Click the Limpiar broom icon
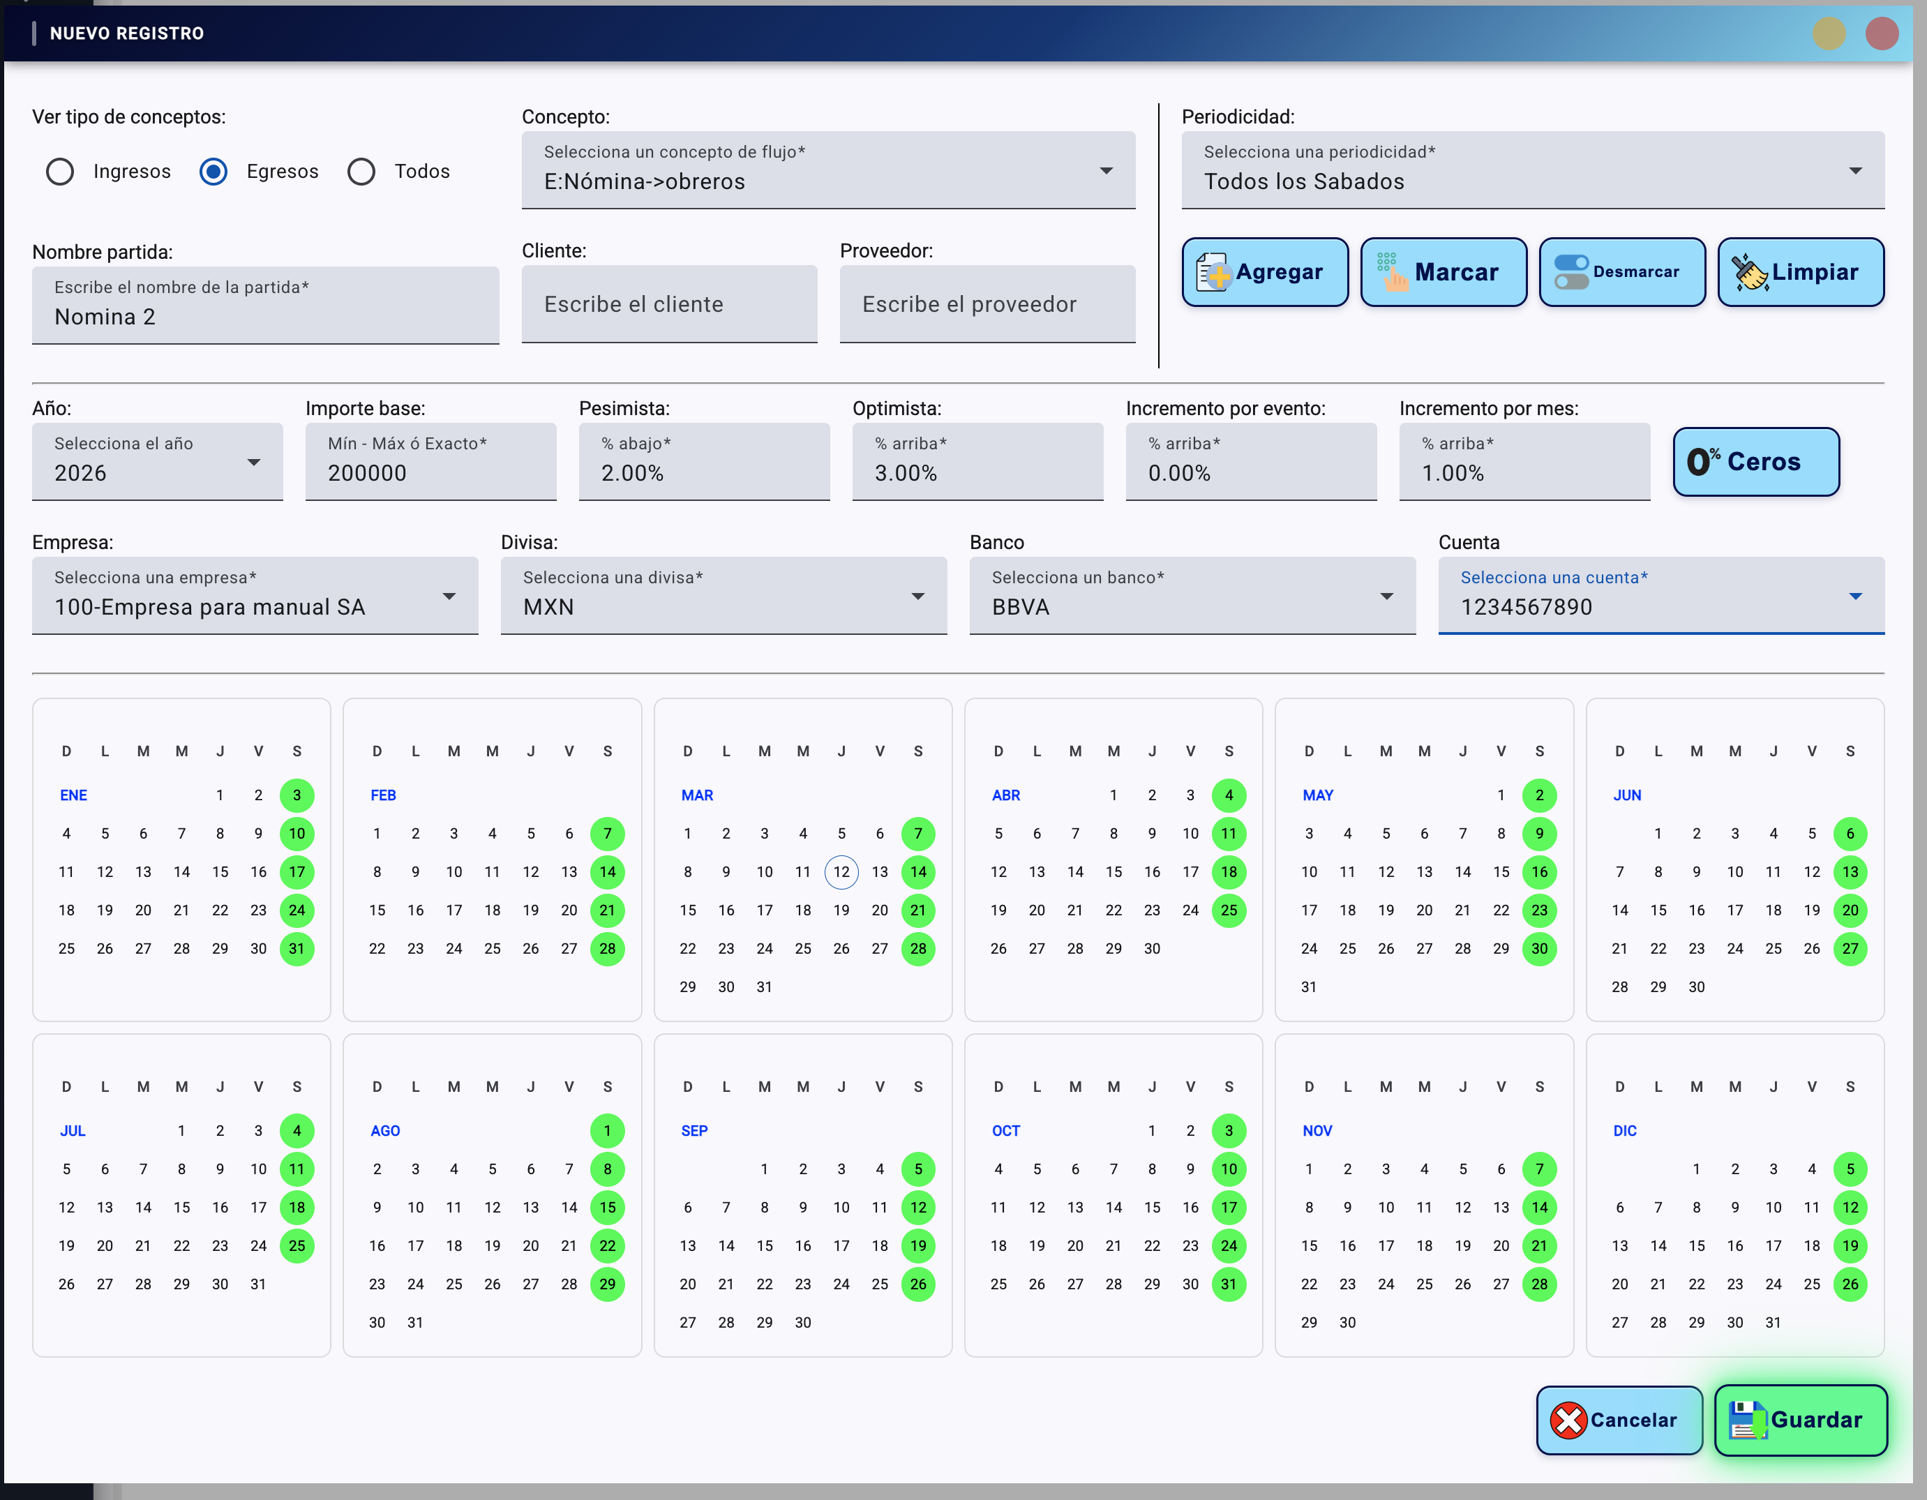This screenshot has height=1500, width=1927. (x=1749, y=273)
